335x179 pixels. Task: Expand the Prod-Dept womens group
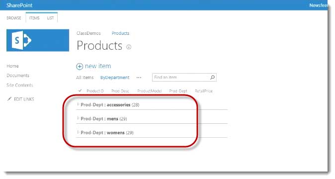pyautogui.click(x=78, y=132)
